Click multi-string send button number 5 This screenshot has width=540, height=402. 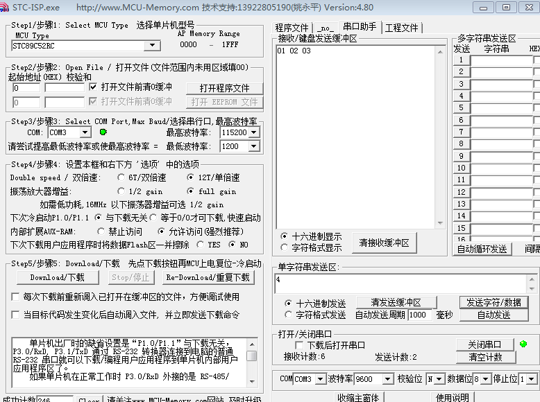click(461, 108)
